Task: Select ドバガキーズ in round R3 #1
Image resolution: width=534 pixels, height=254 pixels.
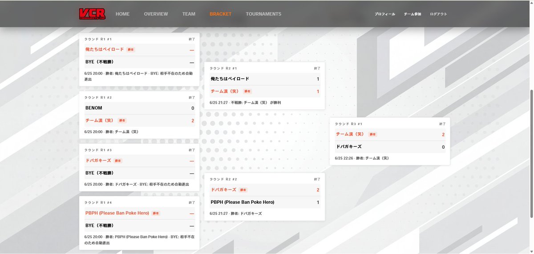Action: point(349,147)
